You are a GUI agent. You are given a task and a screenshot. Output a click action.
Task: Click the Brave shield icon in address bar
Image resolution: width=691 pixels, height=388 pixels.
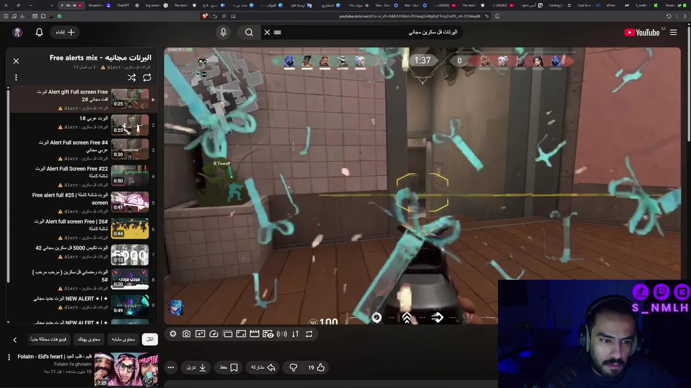[x=205, y=16]
